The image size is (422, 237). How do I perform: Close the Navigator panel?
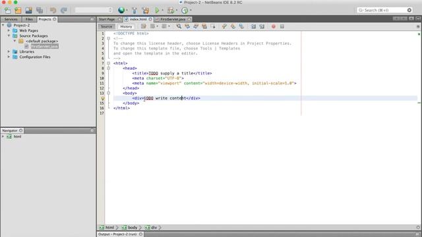click(20, 130)
